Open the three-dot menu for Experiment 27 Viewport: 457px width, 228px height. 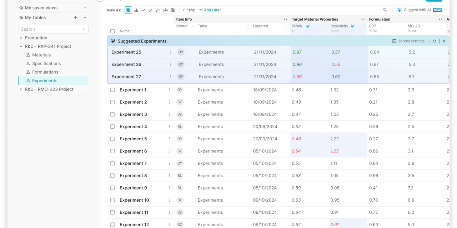coord(170,77)
